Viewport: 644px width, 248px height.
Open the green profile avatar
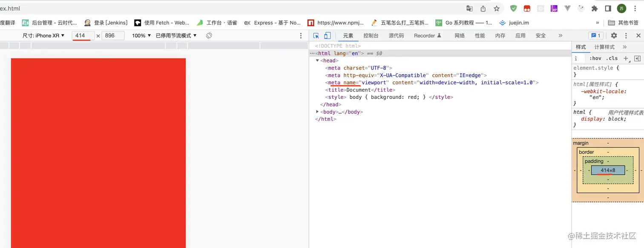pyautogui.click(x=622, y=9)
